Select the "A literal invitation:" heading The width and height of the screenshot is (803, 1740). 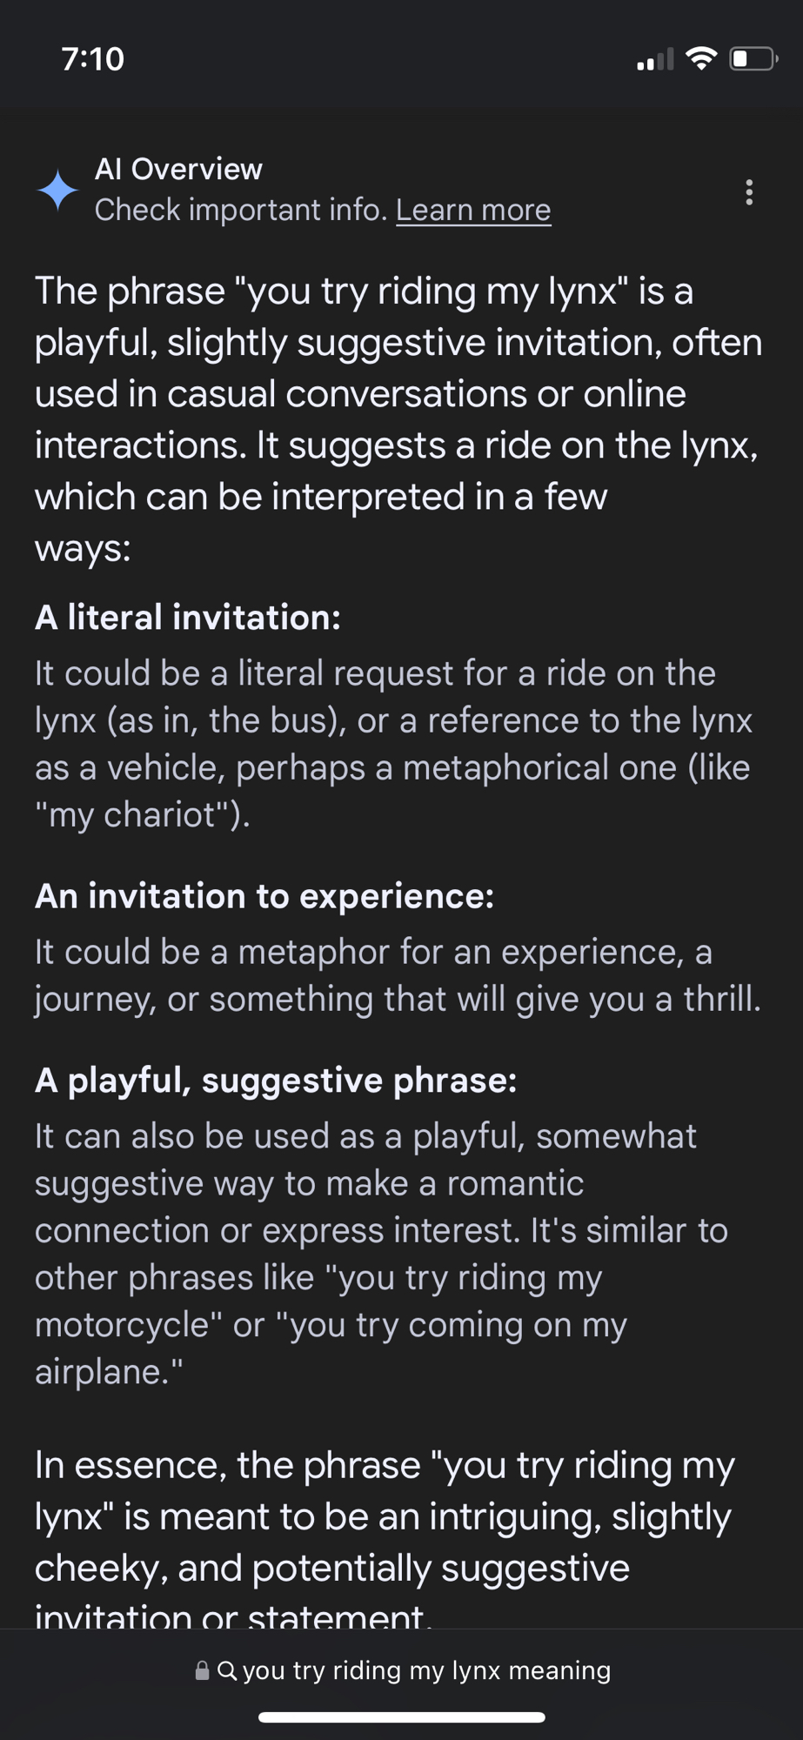[x=188, y=618]
